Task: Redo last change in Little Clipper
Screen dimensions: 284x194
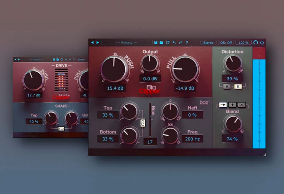Action: coord(70,59)
